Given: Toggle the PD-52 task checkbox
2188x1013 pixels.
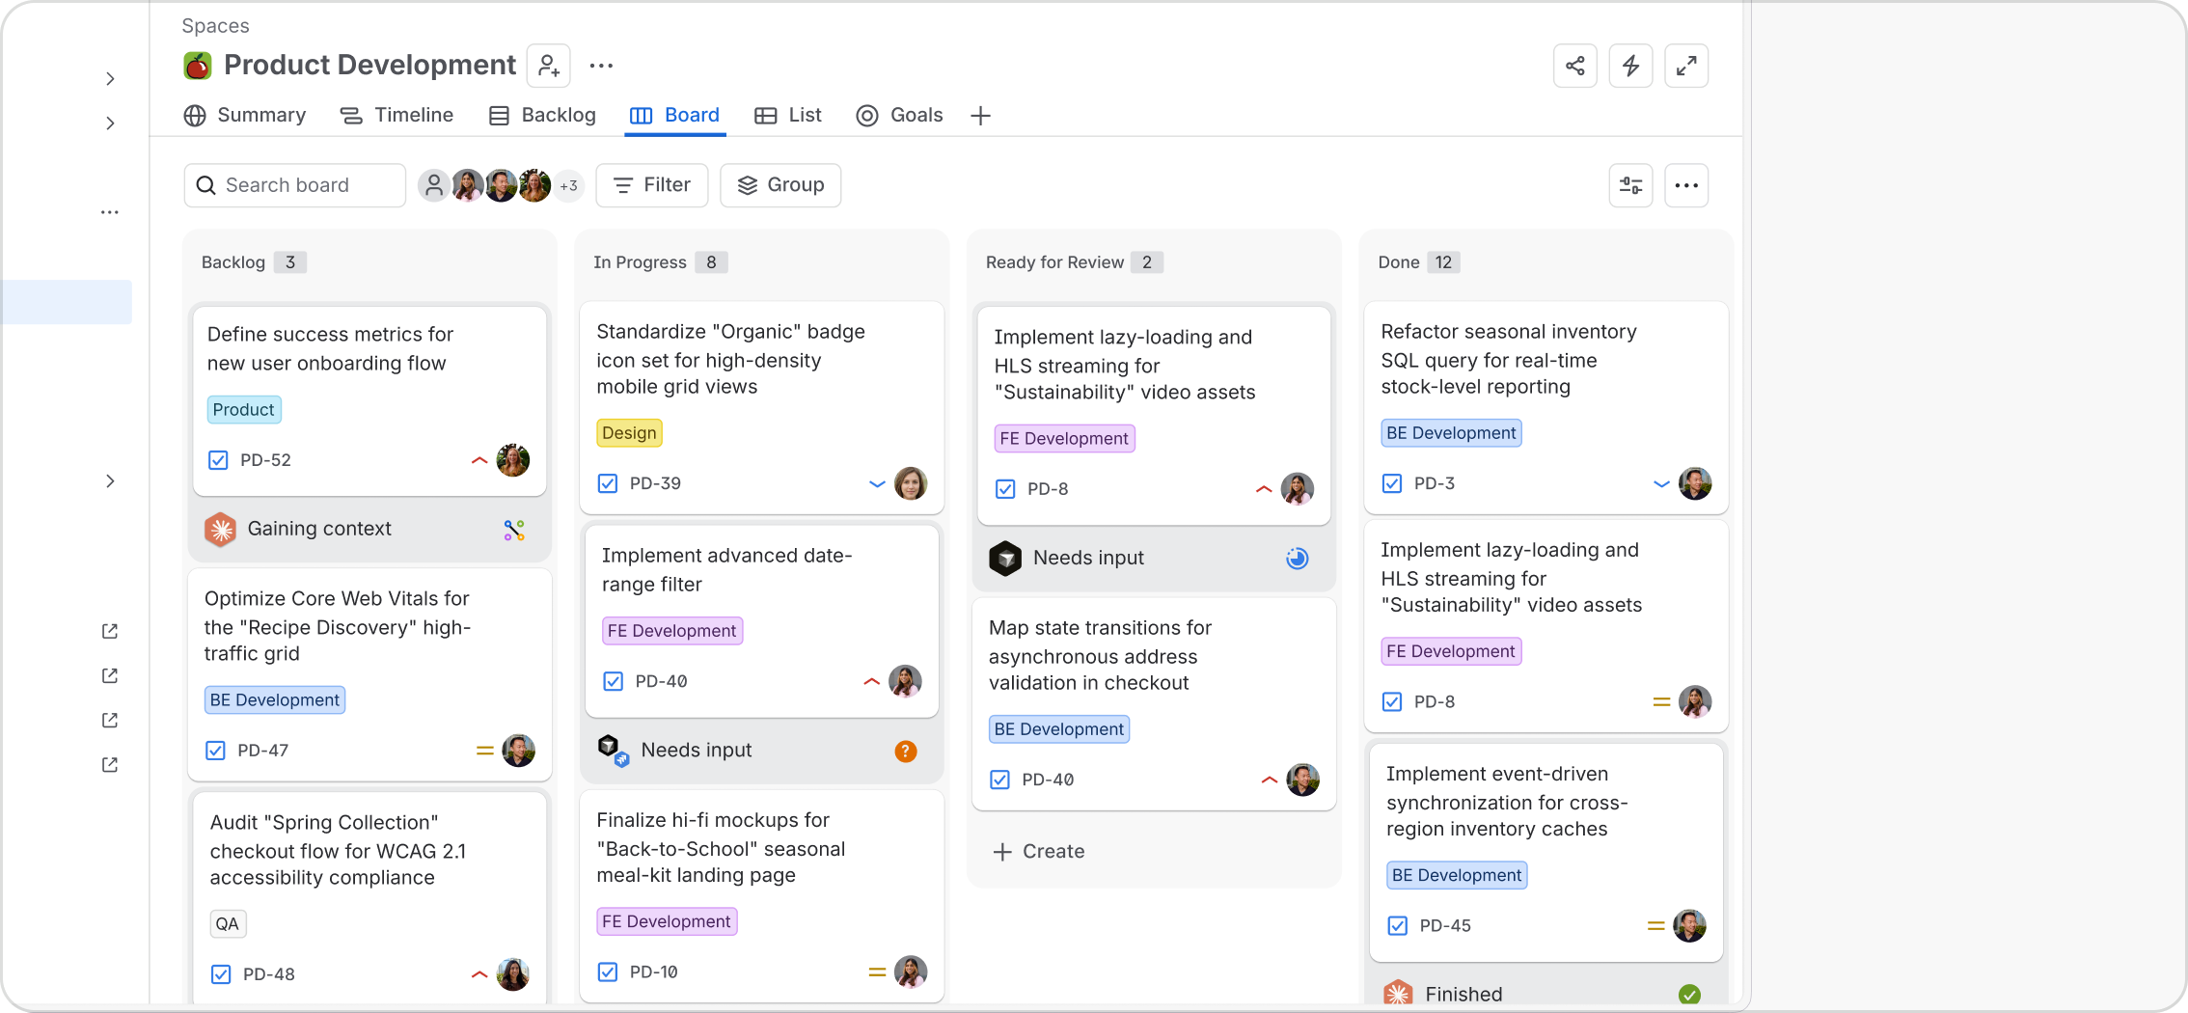Looking at the screenshot, I should point(218,460).
